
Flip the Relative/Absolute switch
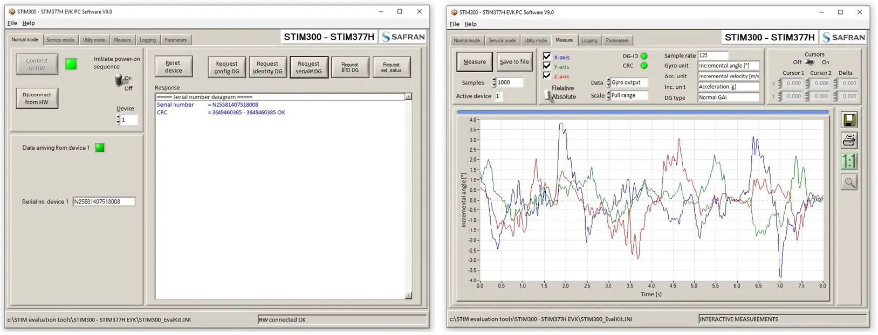[547, 95]
